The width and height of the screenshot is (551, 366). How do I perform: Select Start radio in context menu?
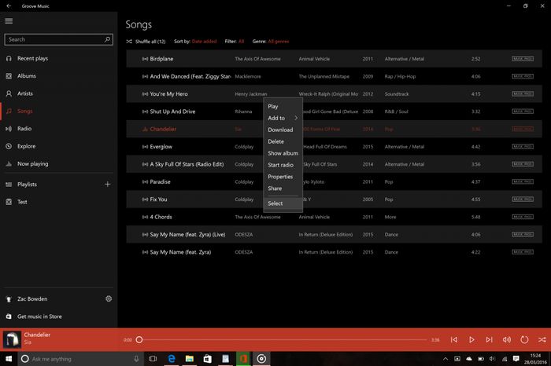[280, 165]
